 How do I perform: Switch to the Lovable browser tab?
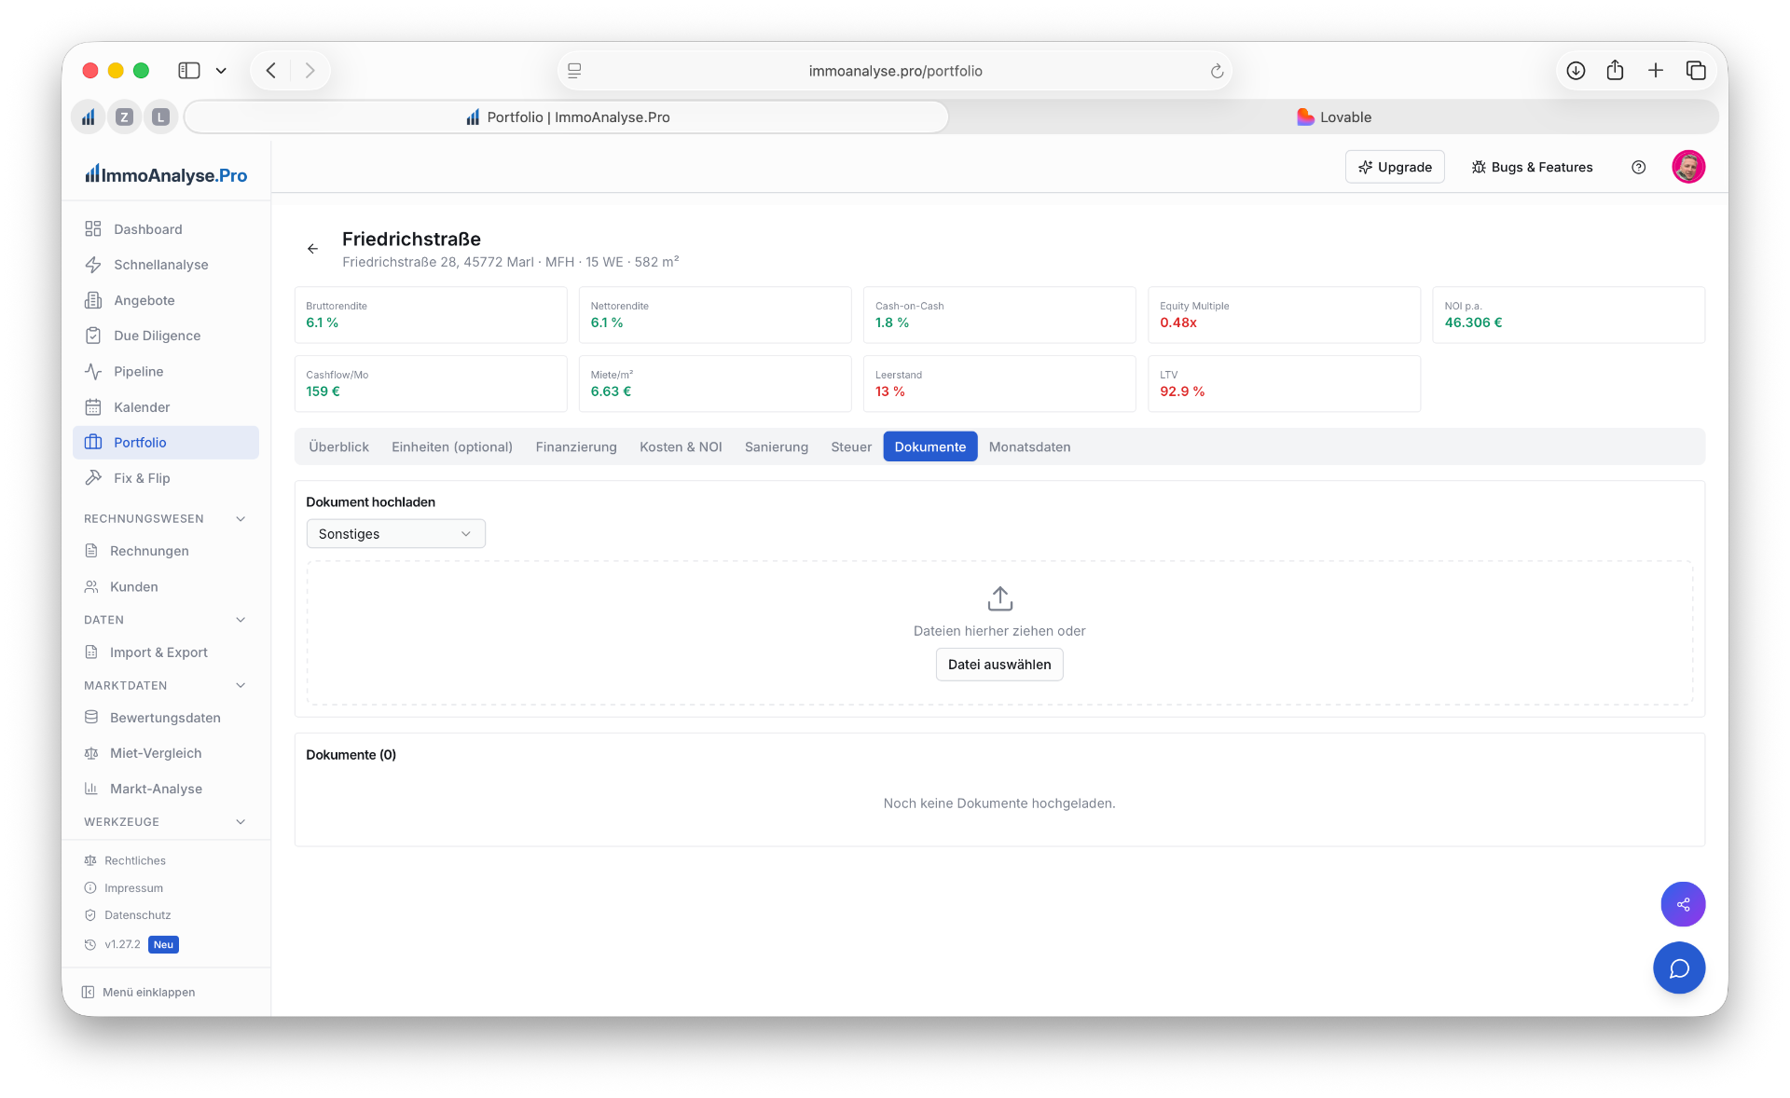(x=1334, y=117)
